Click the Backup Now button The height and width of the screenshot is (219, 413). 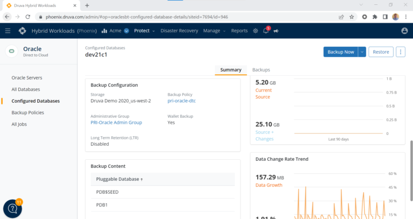pyautogui.click(x=340, y=52)
